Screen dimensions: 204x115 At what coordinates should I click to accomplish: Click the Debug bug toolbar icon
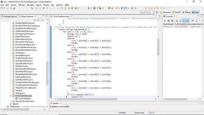pos(89,8)
